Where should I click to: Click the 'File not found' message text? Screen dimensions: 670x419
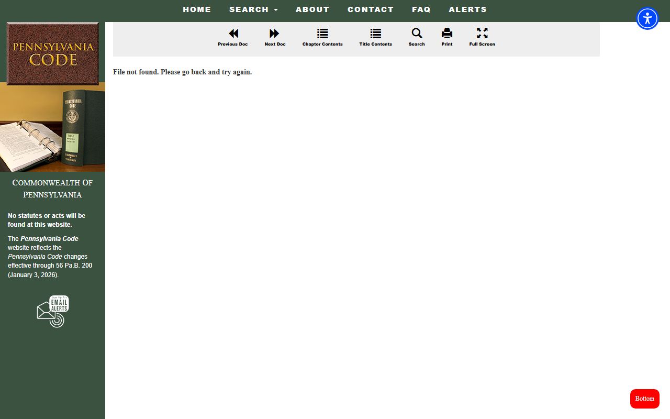point(182,72)
